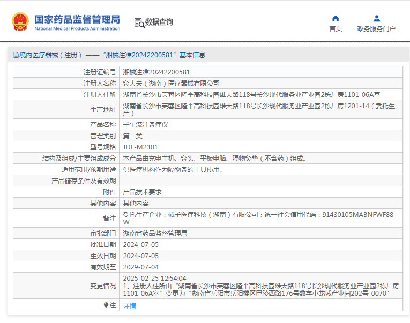Click the 批准日期 value 2024-07-05
The height and width of the screenshot is (323, 410).
(140, 245)
